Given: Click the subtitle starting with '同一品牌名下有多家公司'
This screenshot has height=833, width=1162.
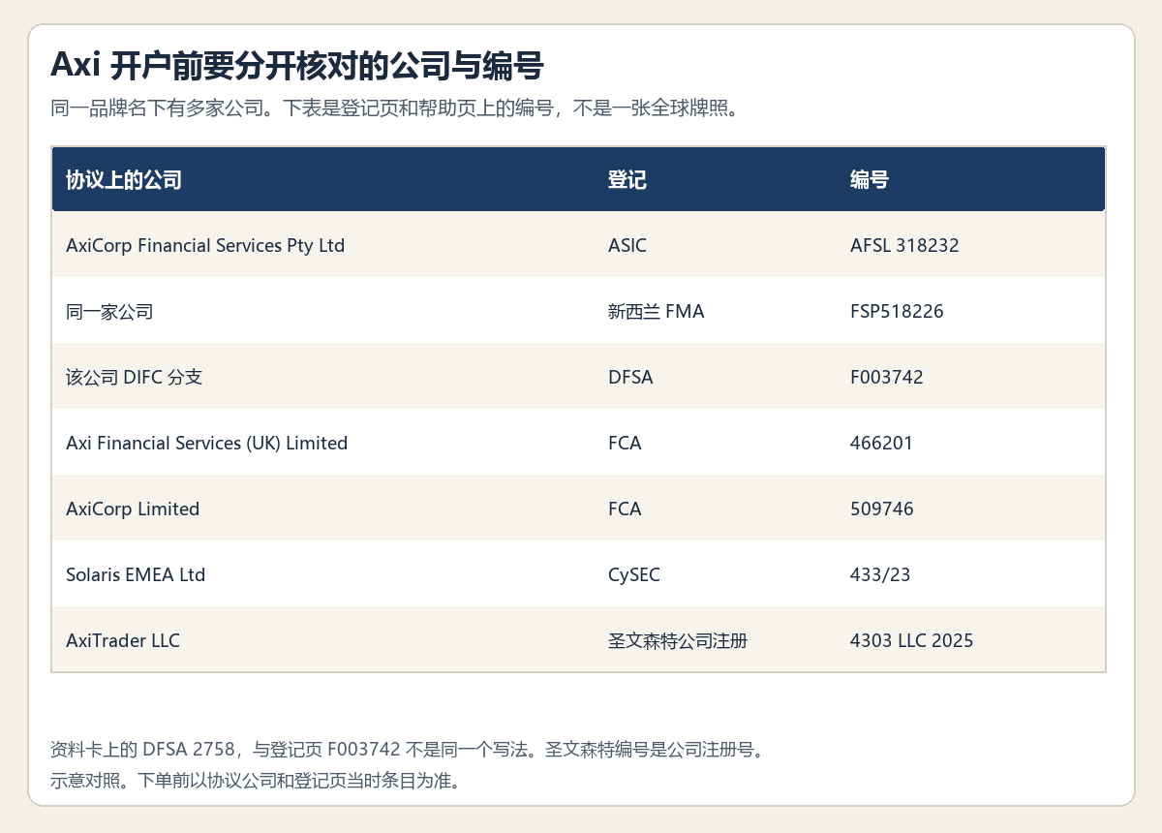Looking at the screenshot, I should pos(395,108).
